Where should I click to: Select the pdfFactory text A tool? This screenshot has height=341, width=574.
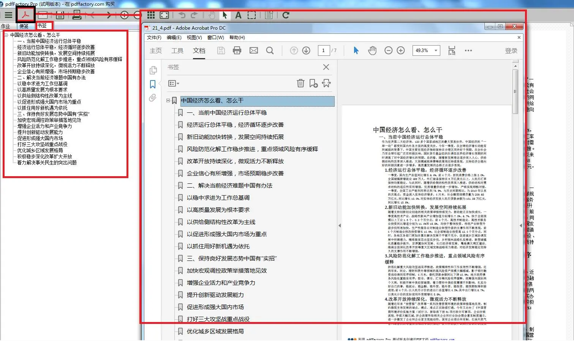238,15
